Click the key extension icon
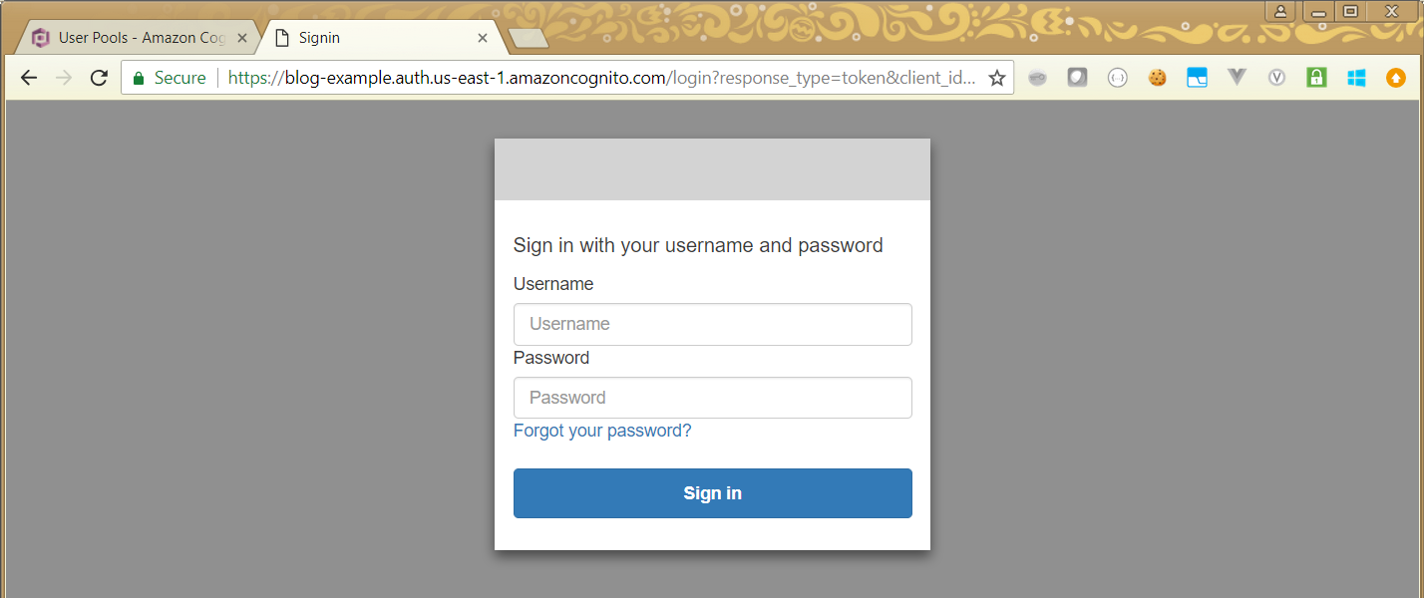The image size is (1424, 598). tap(1037, 78)
